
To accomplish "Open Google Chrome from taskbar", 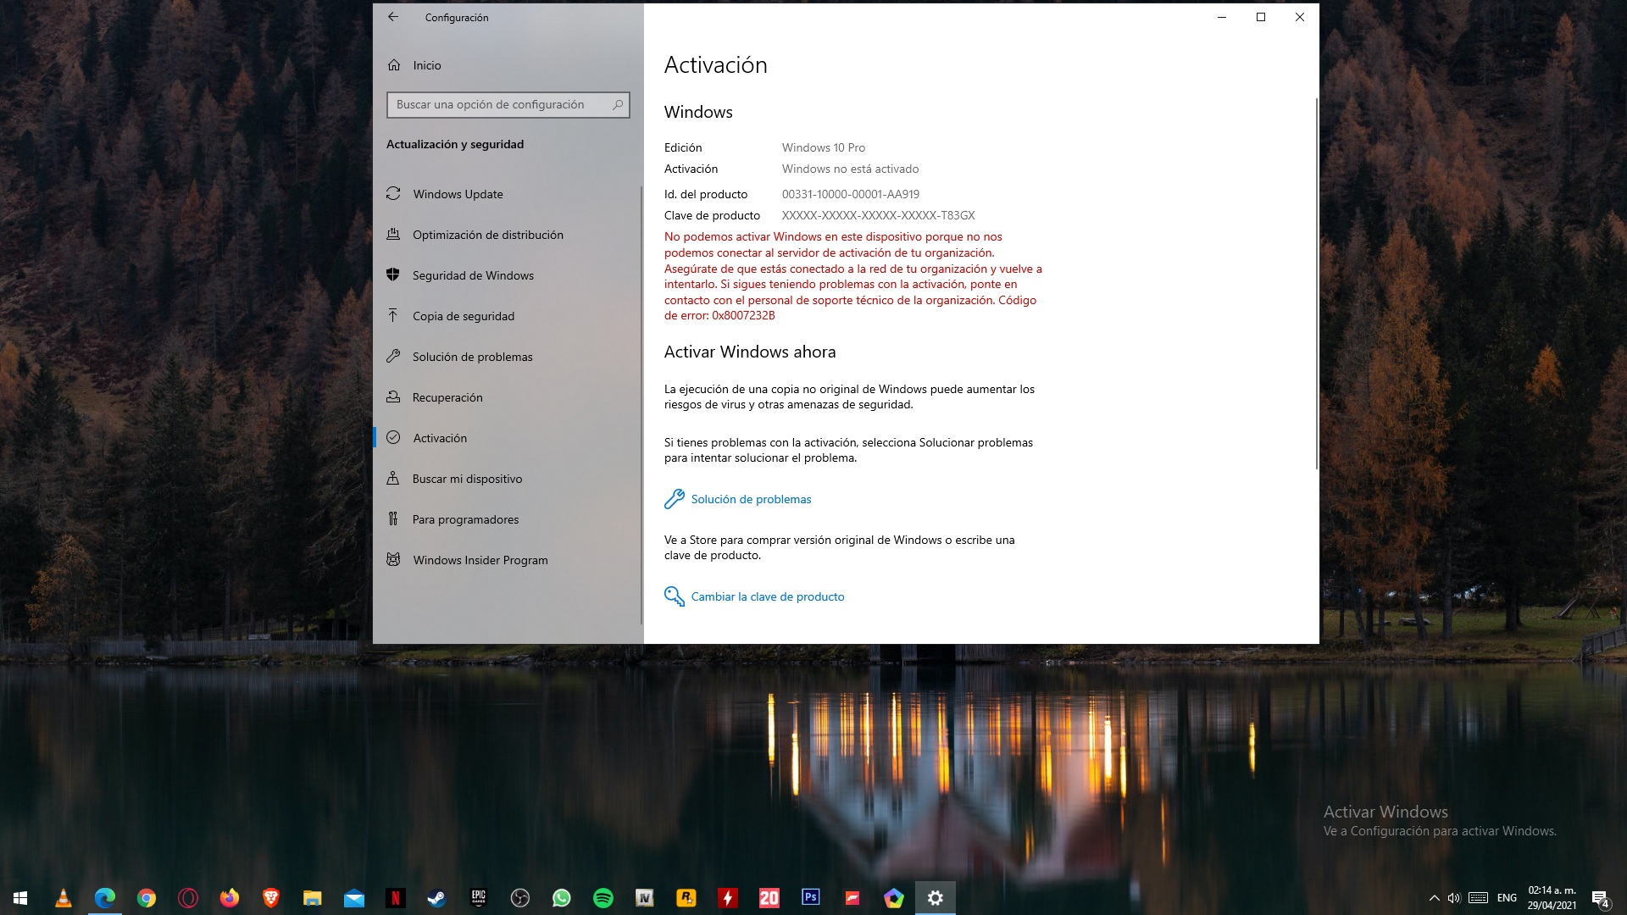I will tap(147, 898).
